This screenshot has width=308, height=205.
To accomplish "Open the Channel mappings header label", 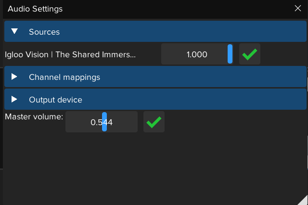I will (x=64, y=77).
